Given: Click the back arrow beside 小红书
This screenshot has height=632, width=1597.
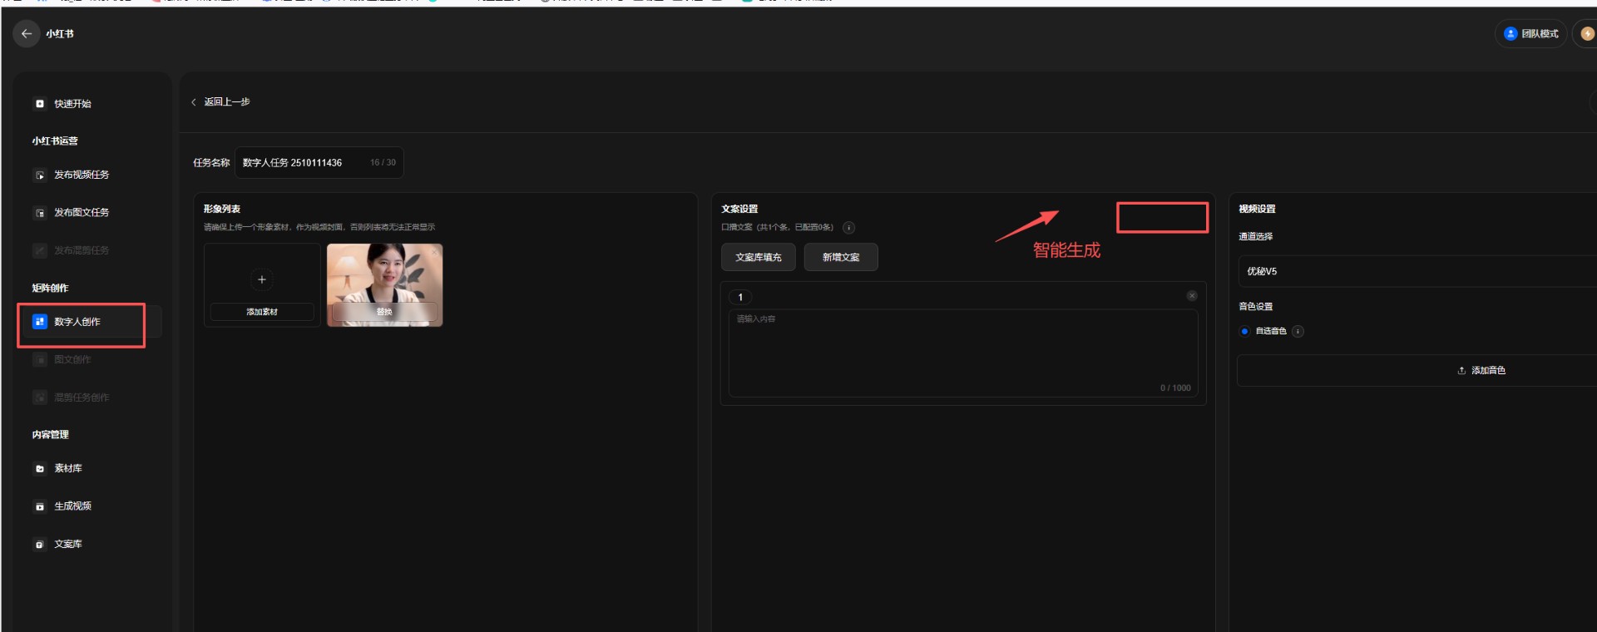Looking at the screenshot, I should 27,34.
